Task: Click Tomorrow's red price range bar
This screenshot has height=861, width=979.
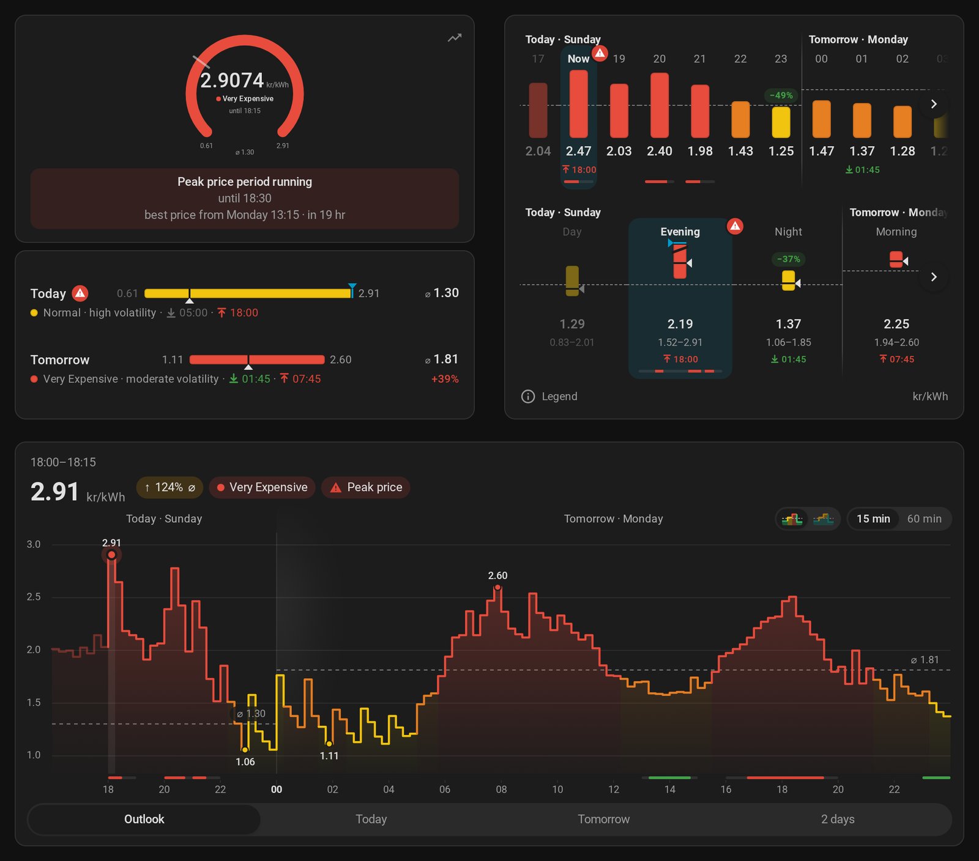Action: click(x=257, y=360)
